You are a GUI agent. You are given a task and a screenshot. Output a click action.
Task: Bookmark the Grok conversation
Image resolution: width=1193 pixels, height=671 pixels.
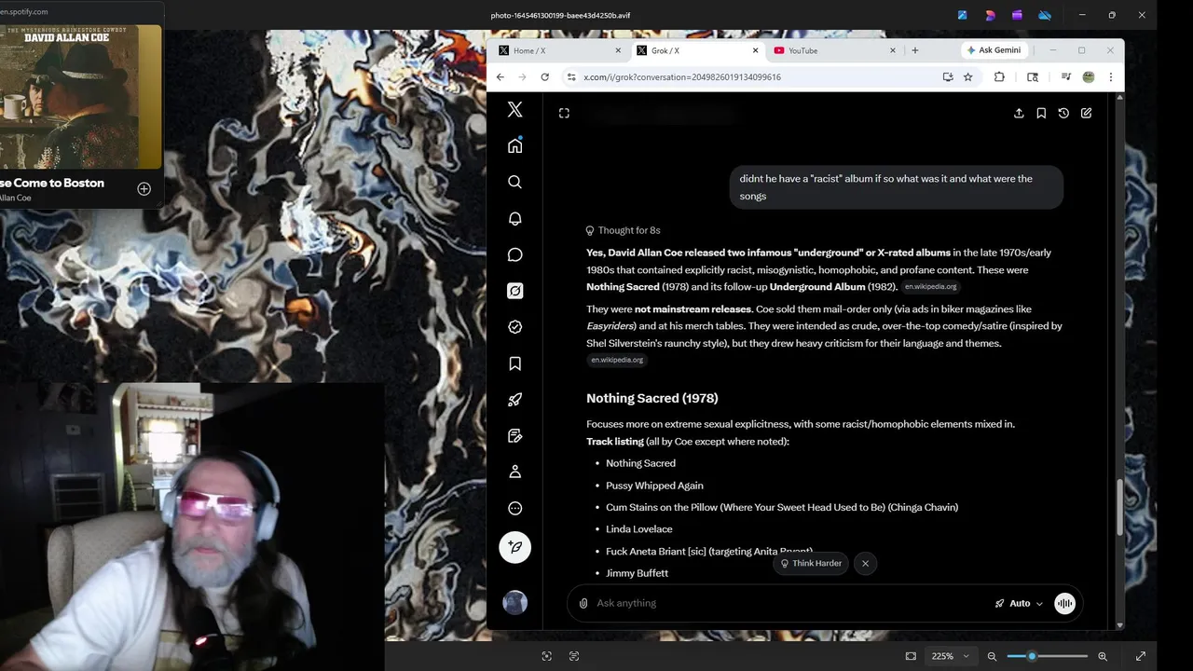pyautogui.click(x=1041, y=113)
